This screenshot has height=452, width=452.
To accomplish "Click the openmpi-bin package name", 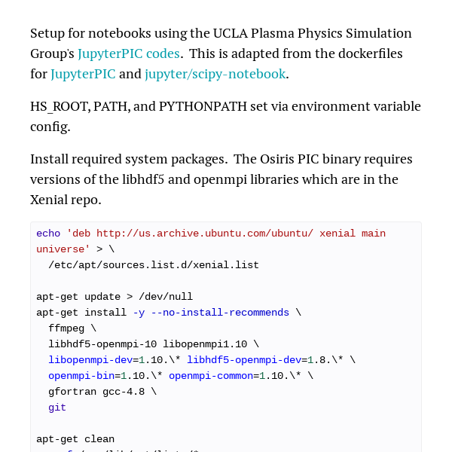I will click(x=81, y=376).
